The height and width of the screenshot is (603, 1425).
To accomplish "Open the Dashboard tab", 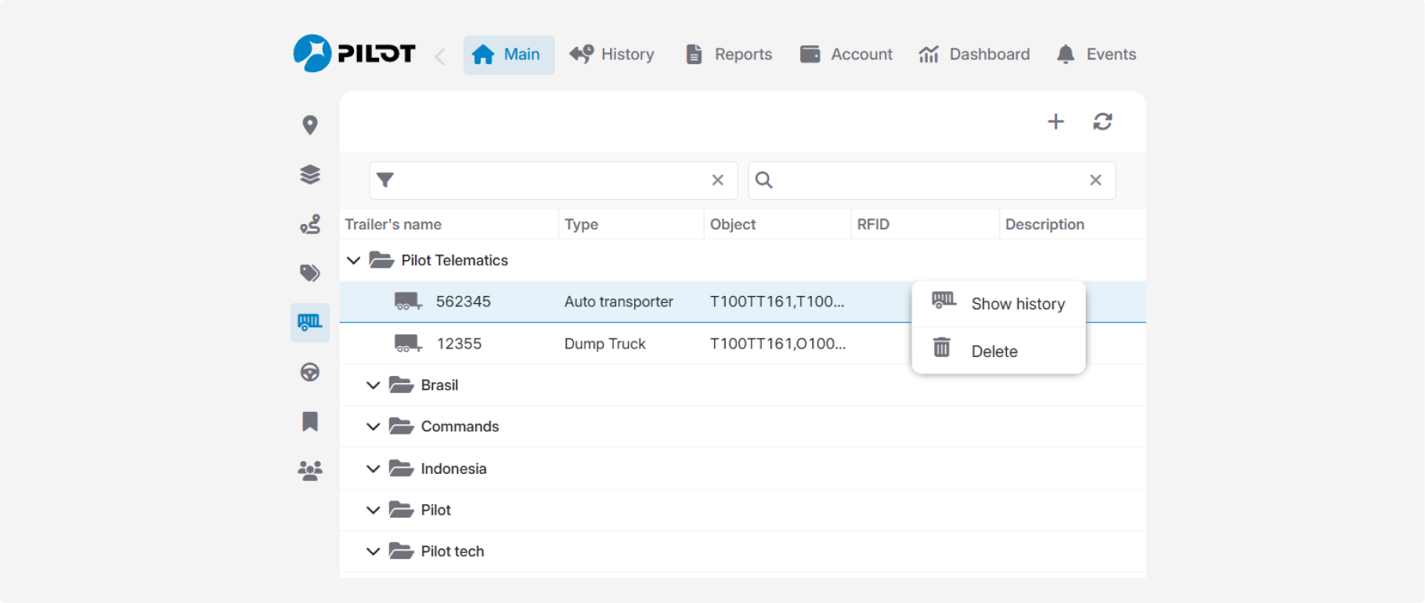I will (x=974, y=55).
